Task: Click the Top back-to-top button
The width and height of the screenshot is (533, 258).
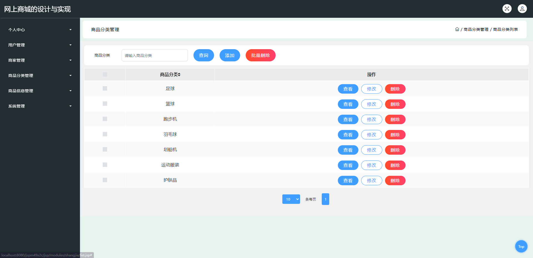Action: click(521, 246)
